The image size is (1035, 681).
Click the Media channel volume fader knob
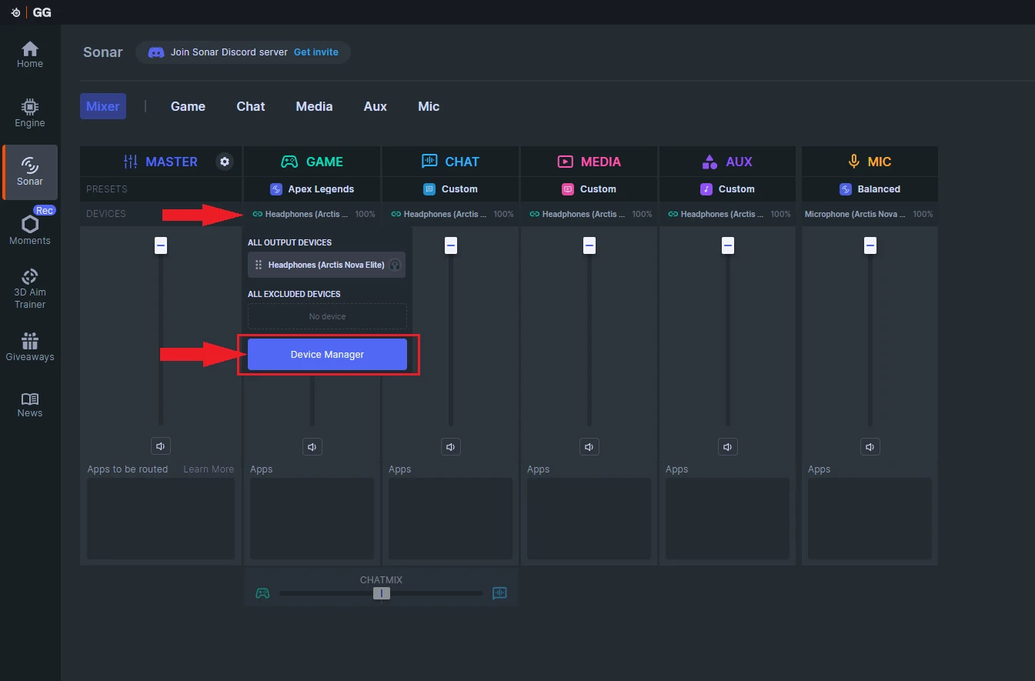pyautogui.click(x=589, y=245)
